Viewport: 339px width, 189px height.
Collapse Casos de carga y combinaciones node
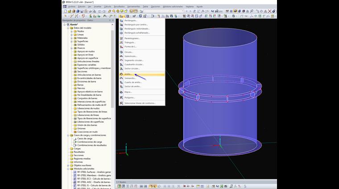[x=68, y=135]
